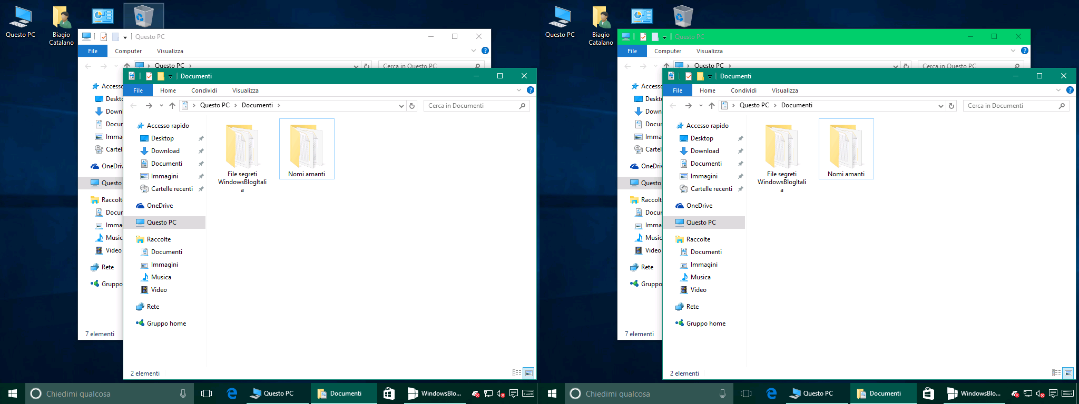Click New Folder quick-access icon in right Documenti title bar
The height and width of the screenshot is (404, 1079).
click(x=700, y=76)
